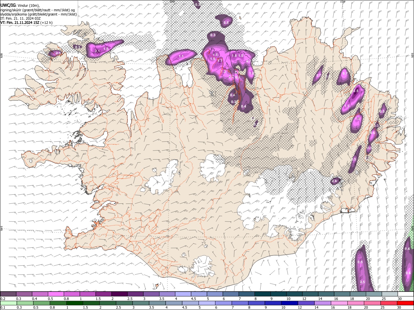
Task: Click the lower rain legend swatch starting at 4.5
Action: 190,303
